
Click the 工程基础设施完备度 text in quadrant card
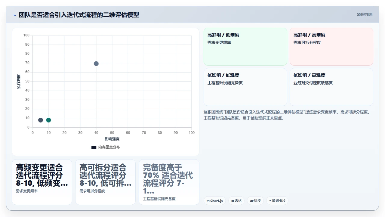(225, 83)
